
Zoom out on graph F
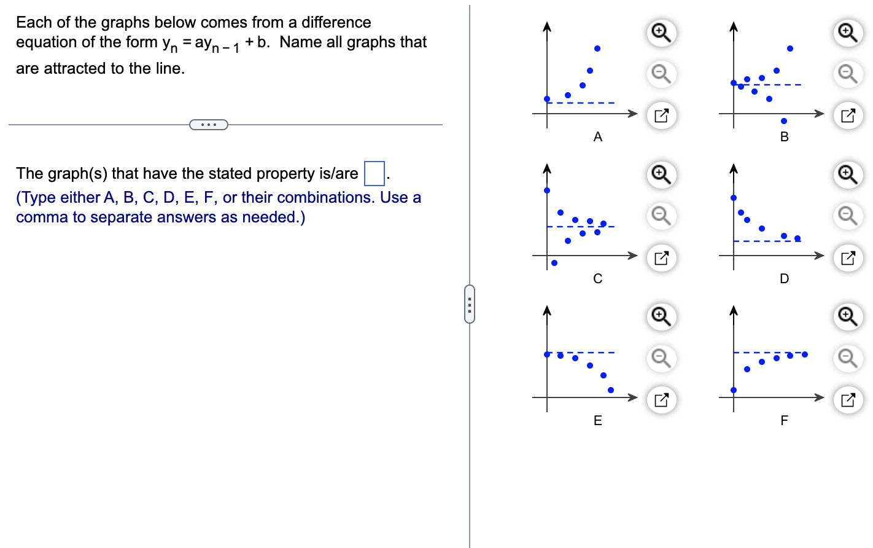point(848,358)
